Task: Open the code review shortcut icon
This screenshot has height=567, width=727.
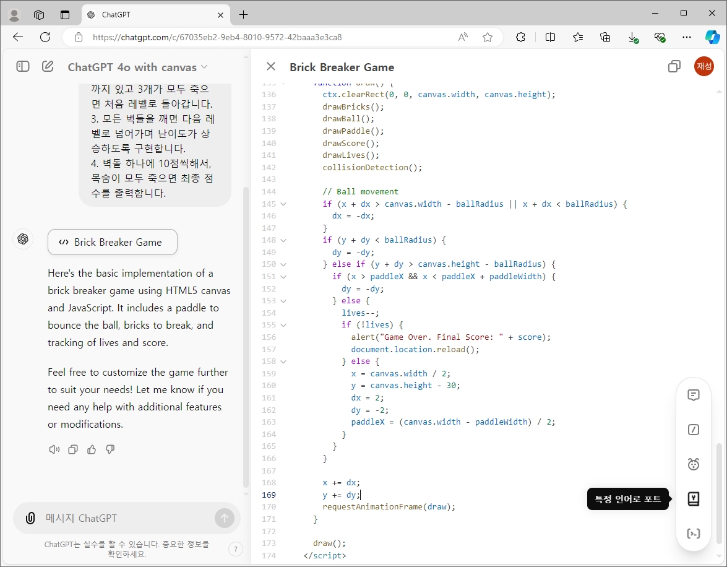Action: point(693,534)
